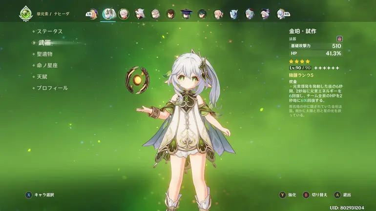Toggle the weapon lock icon
The width and height of the screenshot is (376, 211).
(x=339, y=38)
